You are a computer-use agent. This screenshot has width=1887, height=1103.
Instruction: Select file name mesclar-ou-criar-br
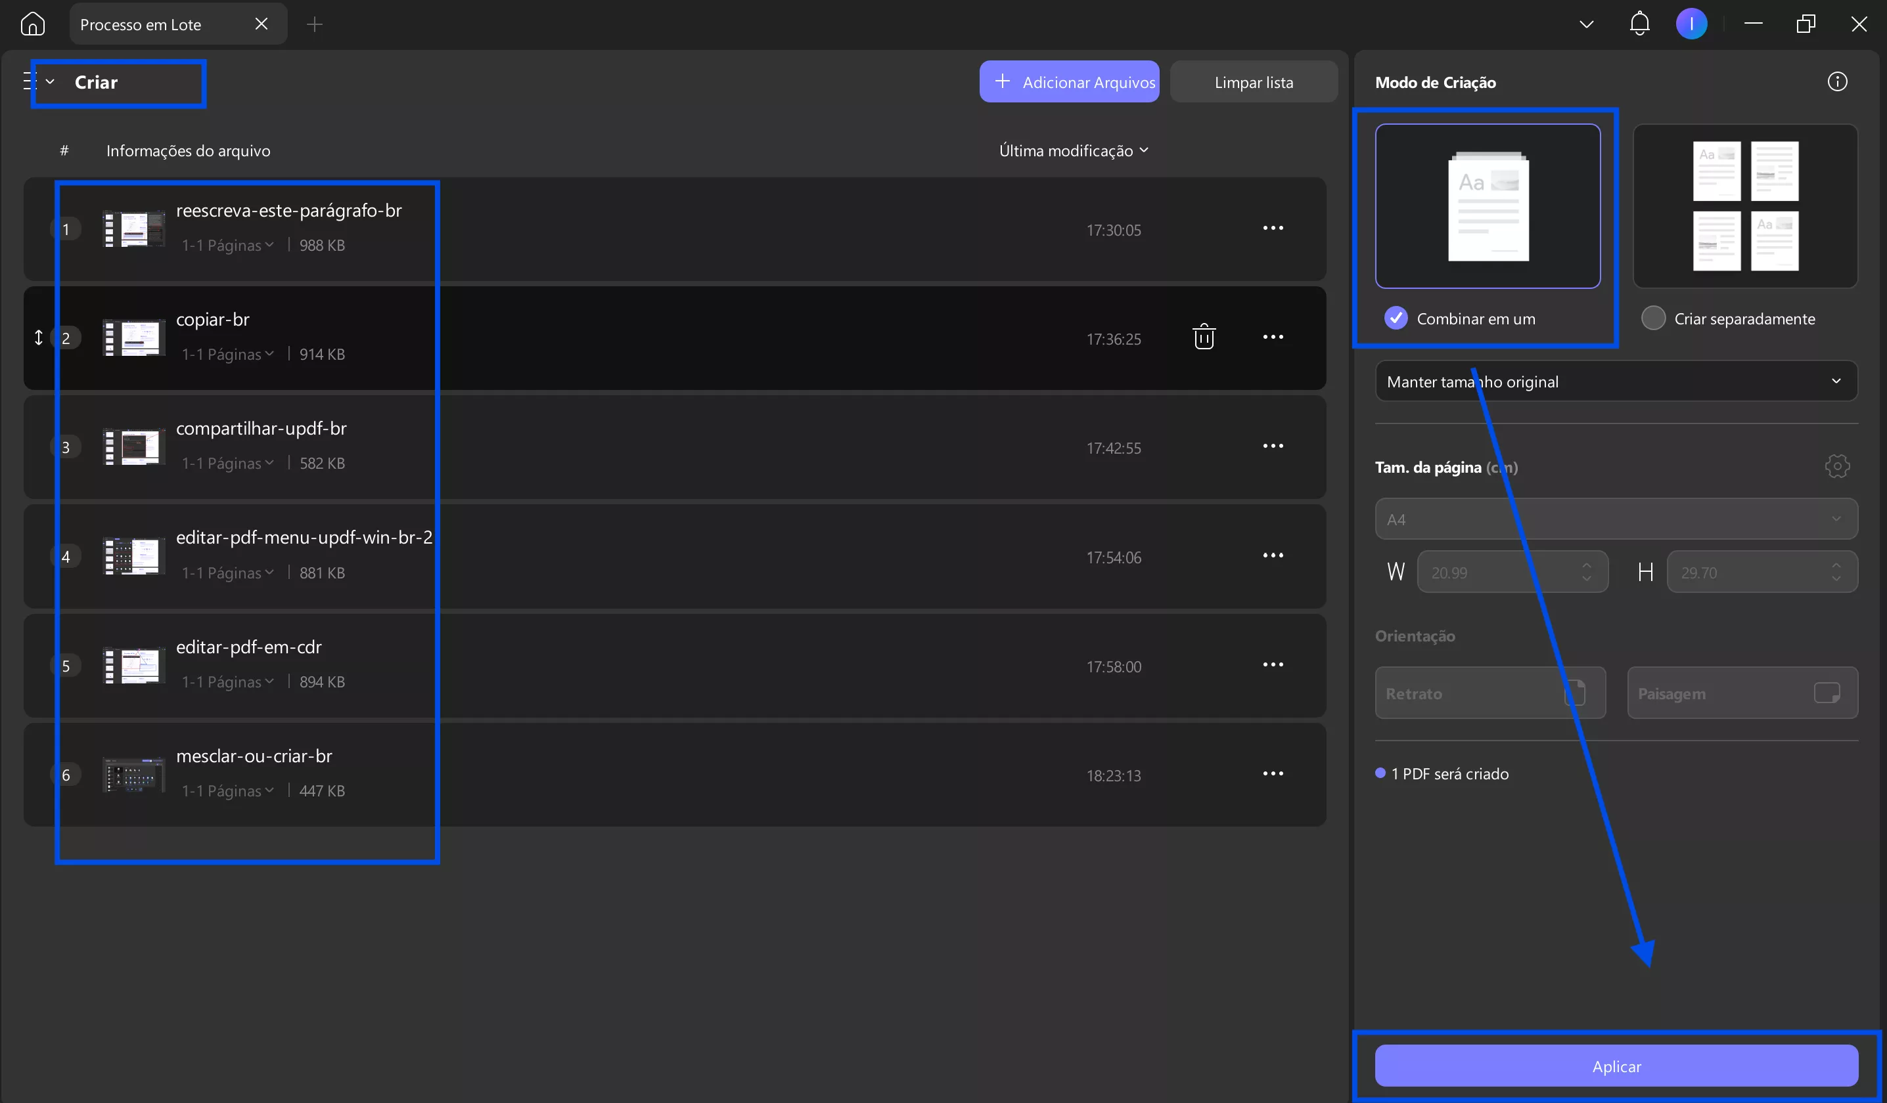pyautogui.click(x=254, y=756)
